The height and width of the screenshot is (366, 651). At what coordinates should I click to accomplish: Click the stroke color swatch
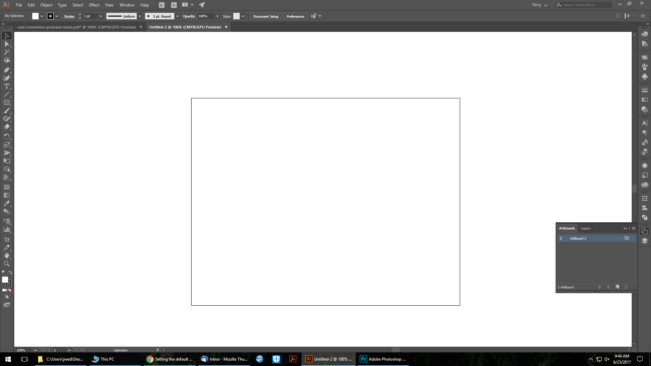point(50,16)
